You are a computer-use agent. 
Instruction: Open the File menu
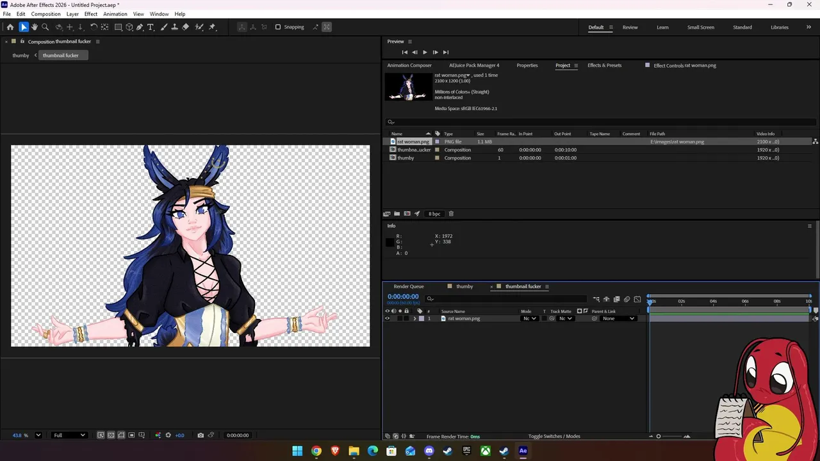point(6,14)
